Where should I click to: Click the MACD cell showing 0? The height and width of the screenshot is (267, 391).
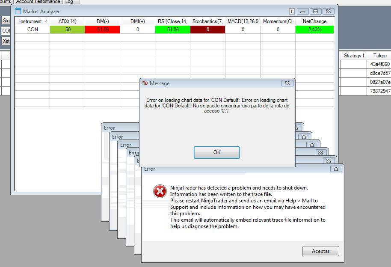tap(243, 30)
